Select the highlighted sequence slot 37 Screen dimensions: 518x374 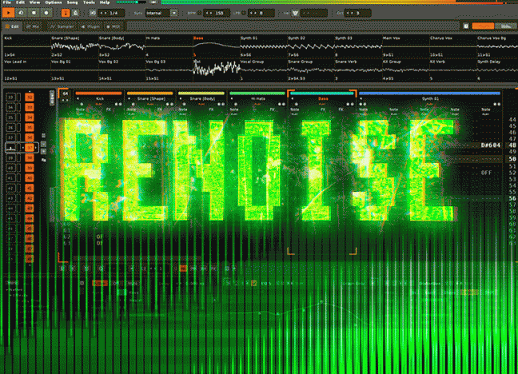point(30,148)
